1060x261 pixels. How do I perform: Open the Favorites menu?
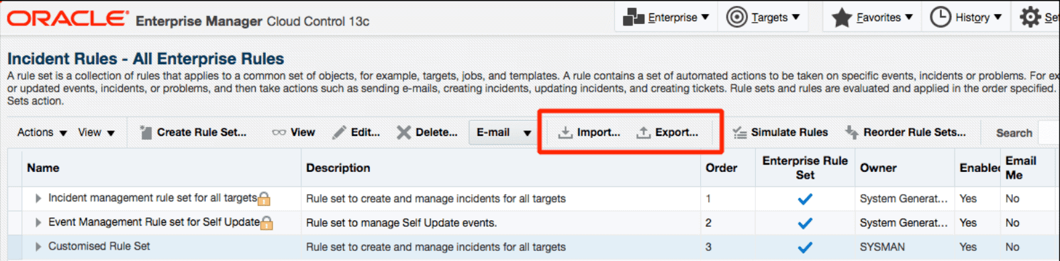point(872,17)
